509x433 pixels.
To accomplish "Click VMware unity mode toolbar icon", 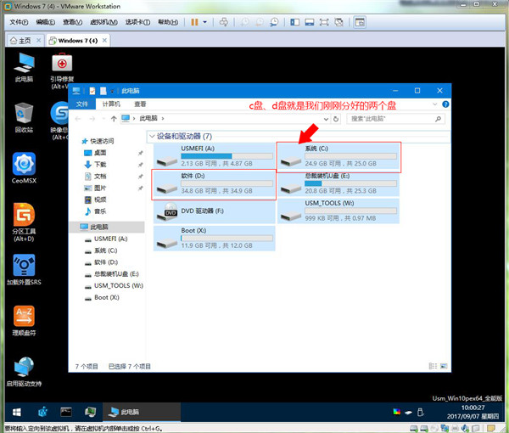I will (x=338, y=22).
